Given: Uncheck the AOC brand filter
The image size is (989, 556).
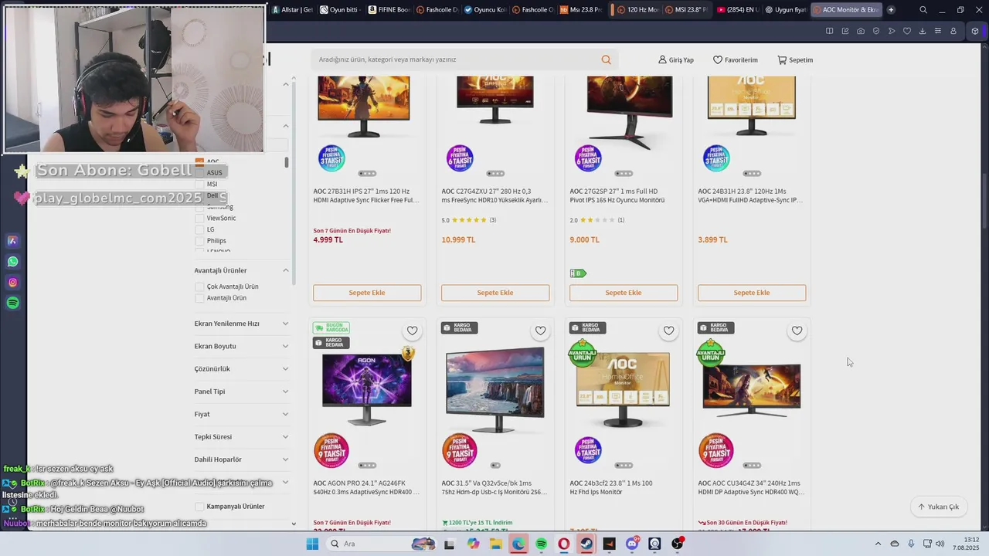Looking at the screenshot, I should pyautogui.click(x=199, y=162).
